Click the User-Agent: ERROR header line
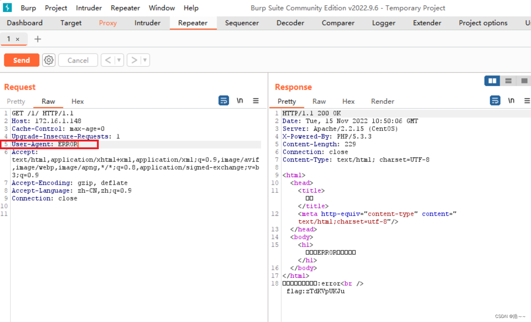Screen dimensions: 531x322 point(45,144)
